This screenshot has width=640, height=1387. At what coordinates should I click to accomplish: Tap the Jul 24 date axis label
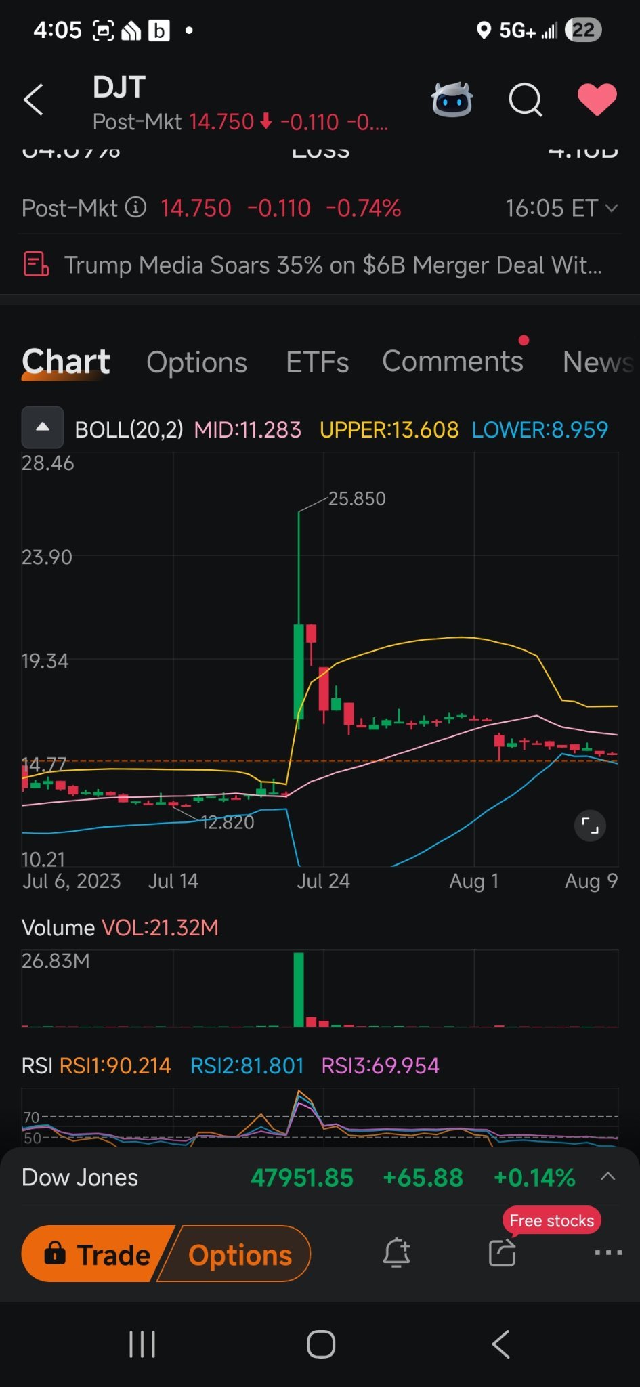[323, 881]
